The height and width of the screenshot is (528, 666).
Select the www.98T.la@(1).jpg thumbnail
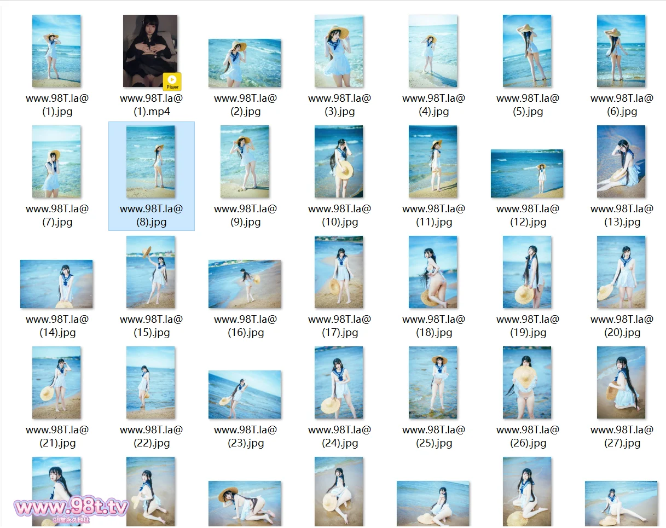(56, 51)
